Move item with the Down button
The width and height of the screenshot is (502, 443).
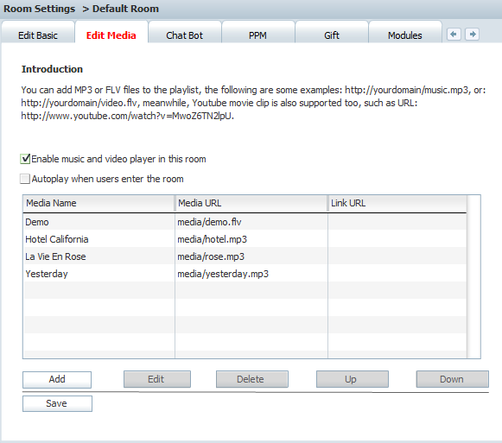click(x=453, y=379)
